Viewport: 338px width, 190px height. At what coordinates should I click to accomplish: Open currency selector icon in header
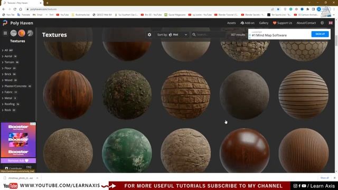(x=322, y=23)
